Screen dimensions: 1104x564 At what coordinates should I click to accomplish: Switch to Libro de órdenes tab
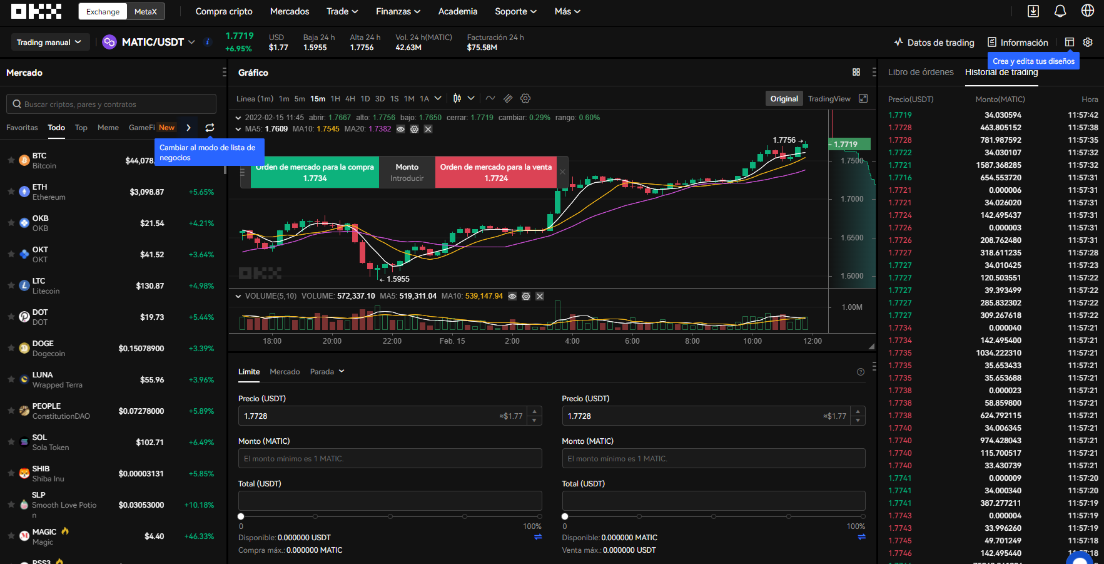coord(921,72)
